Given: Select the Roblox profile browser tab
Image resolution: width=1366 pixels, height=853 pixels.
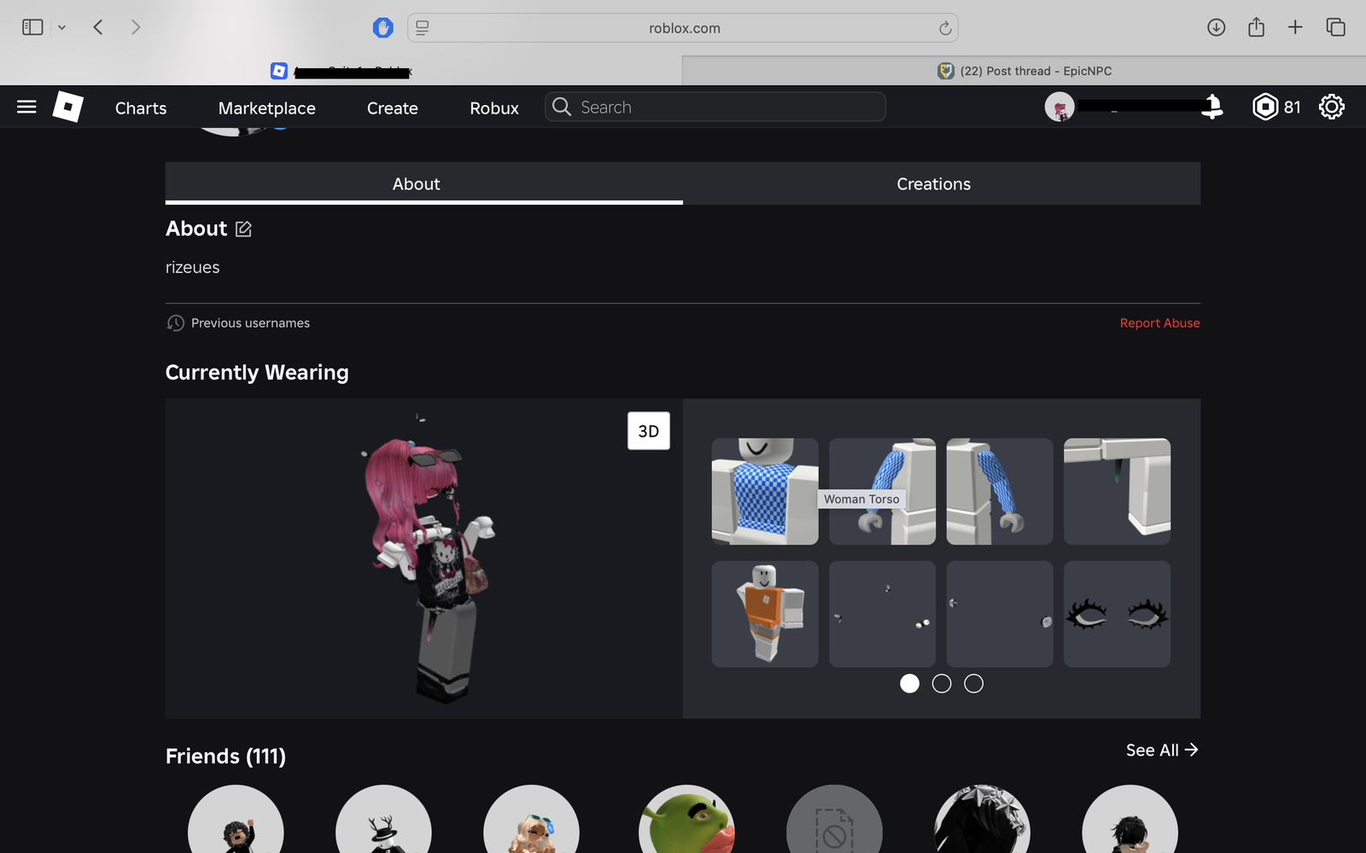Looking at the screenshot, I should [341, 71].
